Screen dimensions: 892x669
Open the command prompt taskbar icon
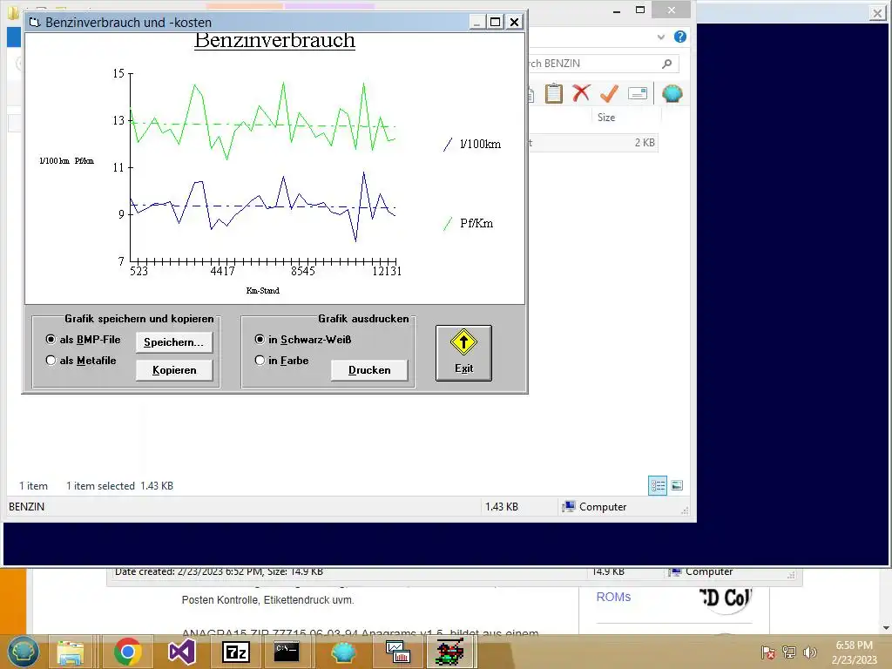click(x=286, y=652)
